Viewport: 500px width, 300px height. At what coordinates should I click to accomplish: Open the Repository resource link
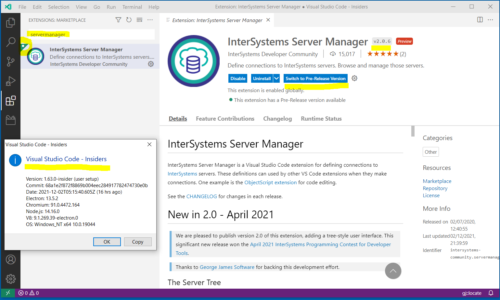pyautogui.click(x=435, y=188)
